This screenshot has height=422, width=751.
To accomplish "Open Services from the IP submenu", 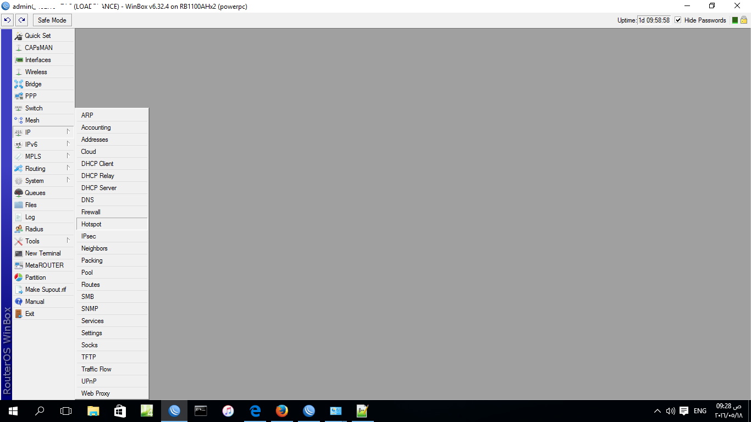I will click(x=112, y=321).
